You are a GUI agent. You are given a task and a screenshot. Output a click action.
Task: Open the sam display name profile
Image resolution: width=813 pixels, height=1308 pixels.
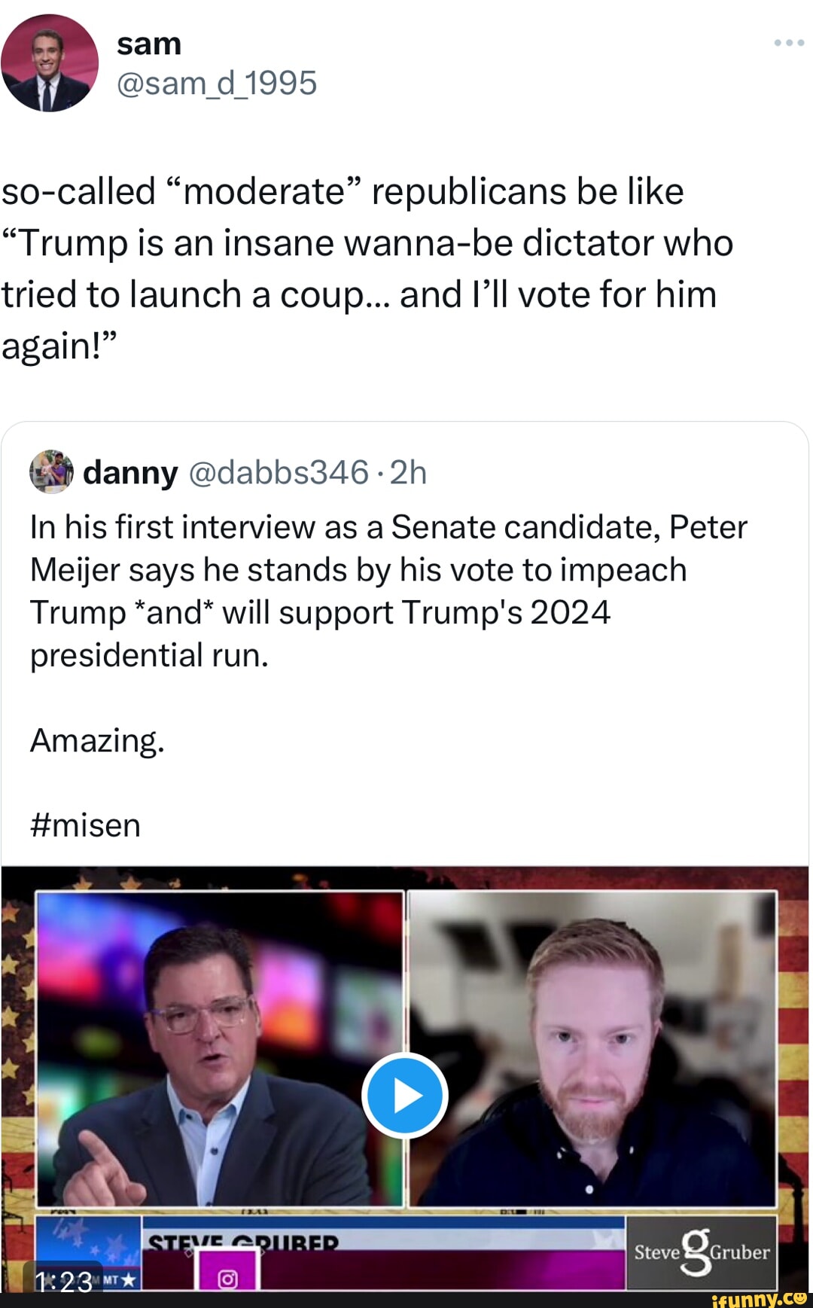pos(149,44)
